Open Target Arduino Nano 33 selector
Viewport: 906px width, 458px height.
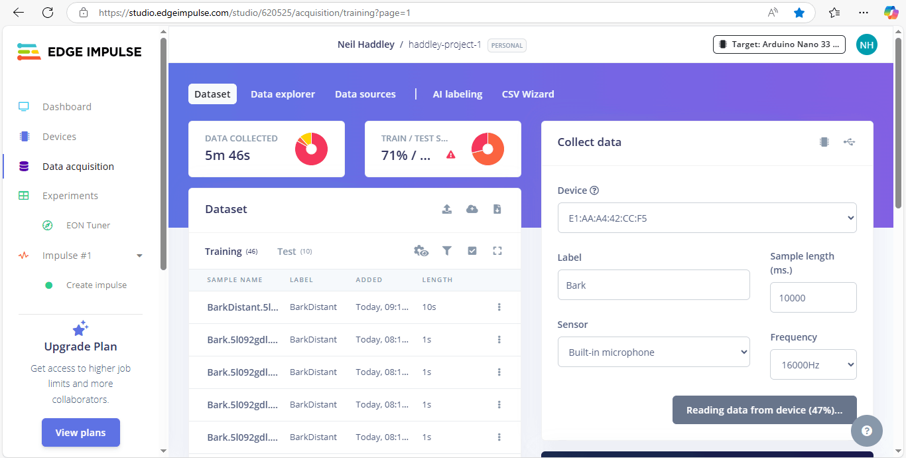(x=779, y=44)
